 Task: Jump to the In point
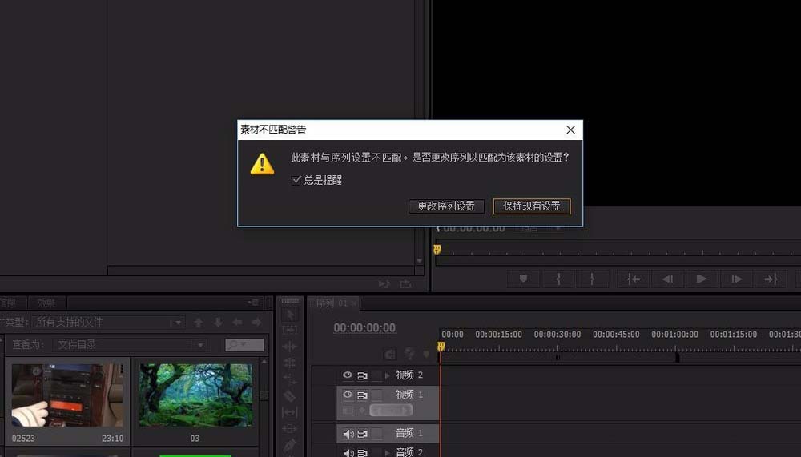point(634,279)
